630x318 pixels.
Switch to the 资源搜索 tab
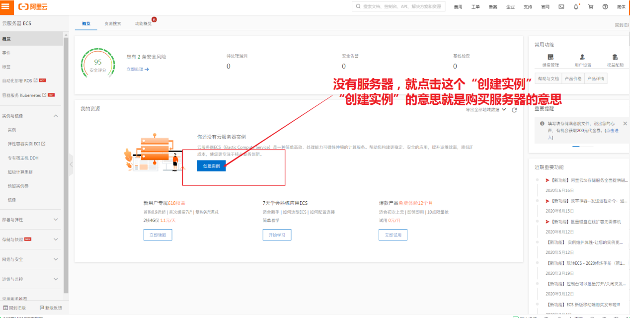[x=113, y=24]
